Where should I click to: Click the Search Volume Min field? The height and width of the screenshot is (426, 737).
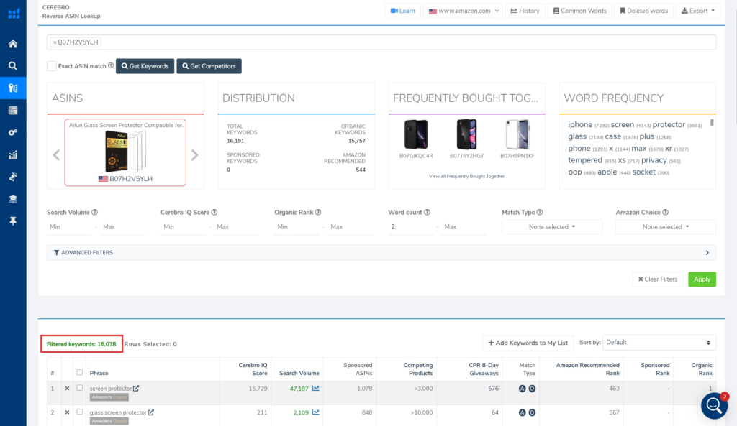tap(70, 227)
